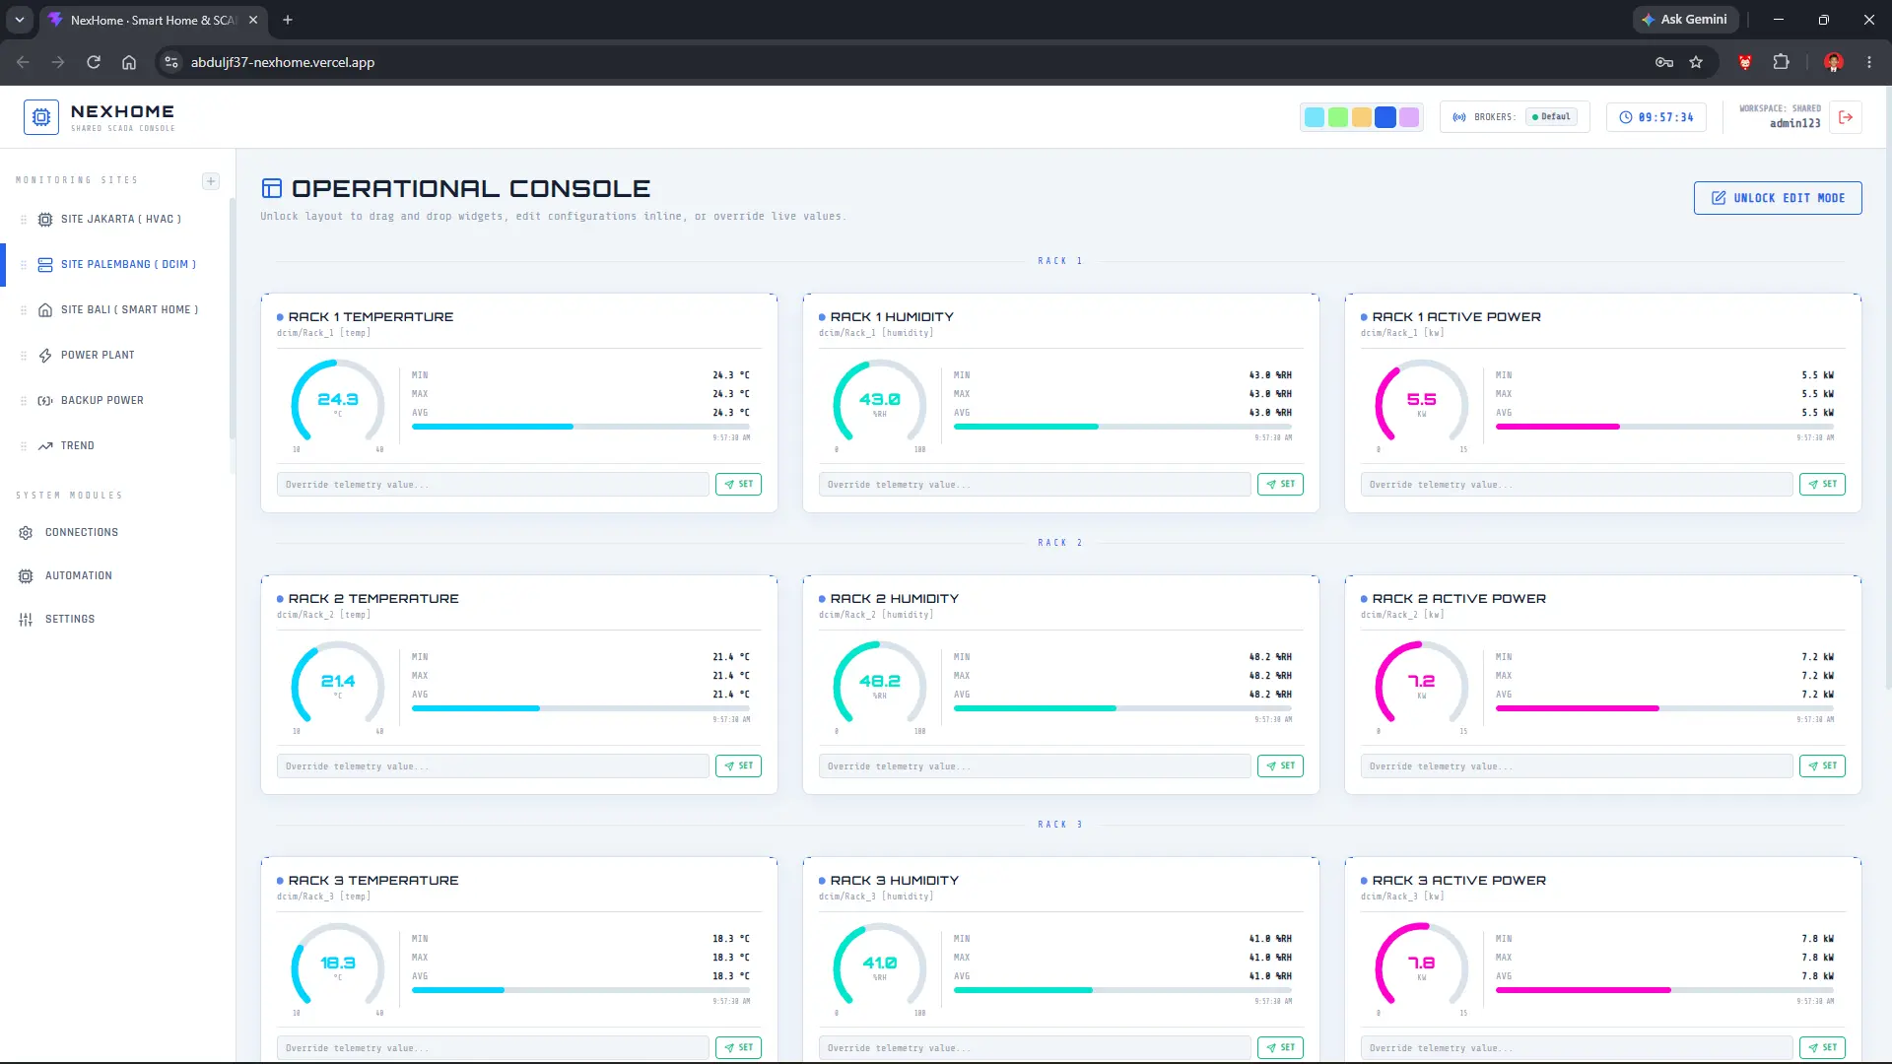Click the Trend chart icon
This screenshot has height=1064, width=1892.
[x=45, y=446]
